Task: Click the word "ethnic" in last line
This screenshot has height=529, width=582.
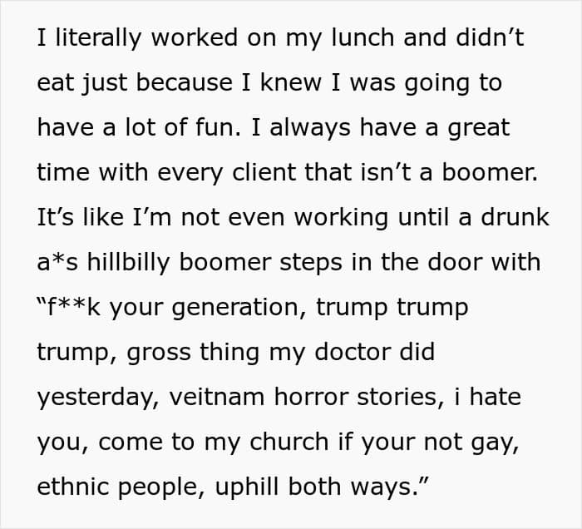Action: pos(73,487)
